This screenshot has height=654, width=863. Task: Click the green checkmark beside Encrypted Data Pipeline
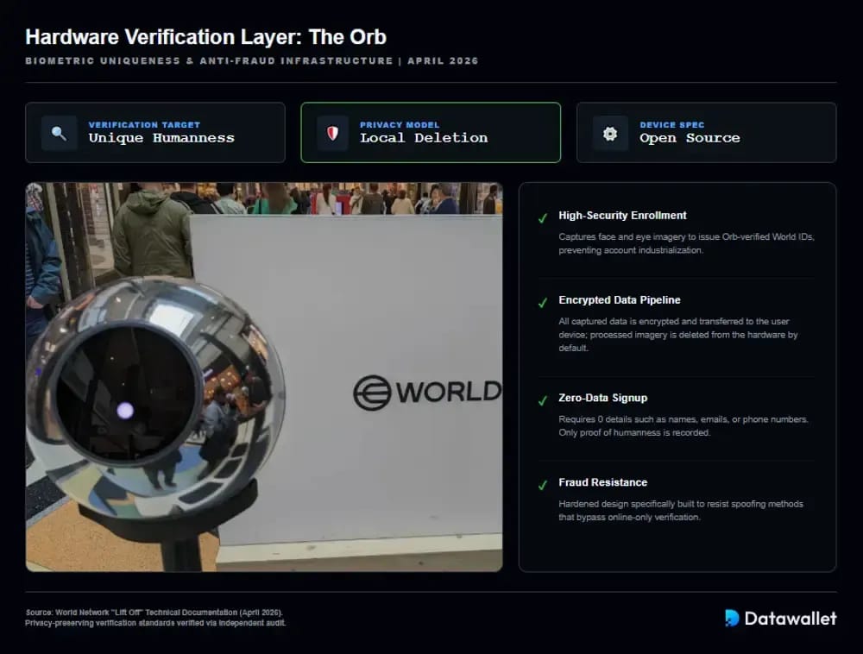click(x=543, y=303)
